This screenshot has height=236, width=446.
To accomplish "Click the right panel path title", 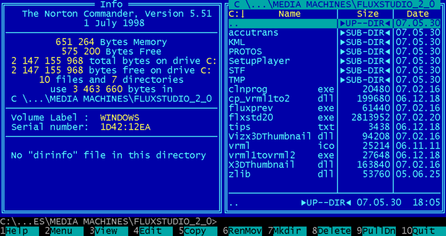I will pos(334,4).
